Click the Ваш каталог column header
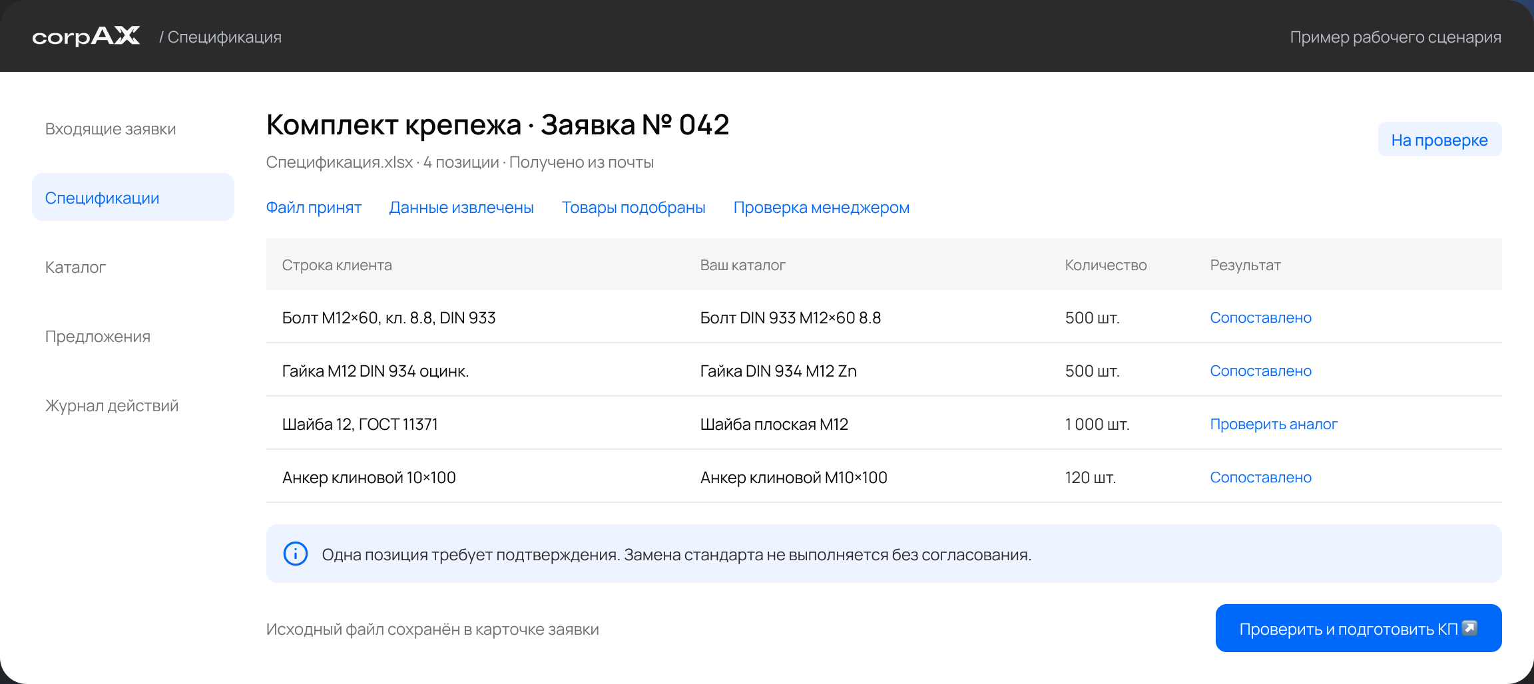The image size is (1534, 684). coord(743,265)
